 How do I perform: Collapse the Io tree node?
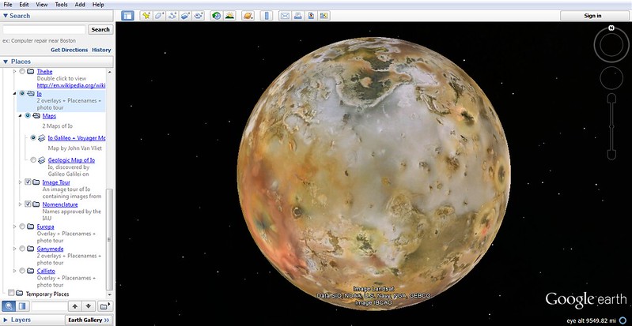tap(15, 93)
